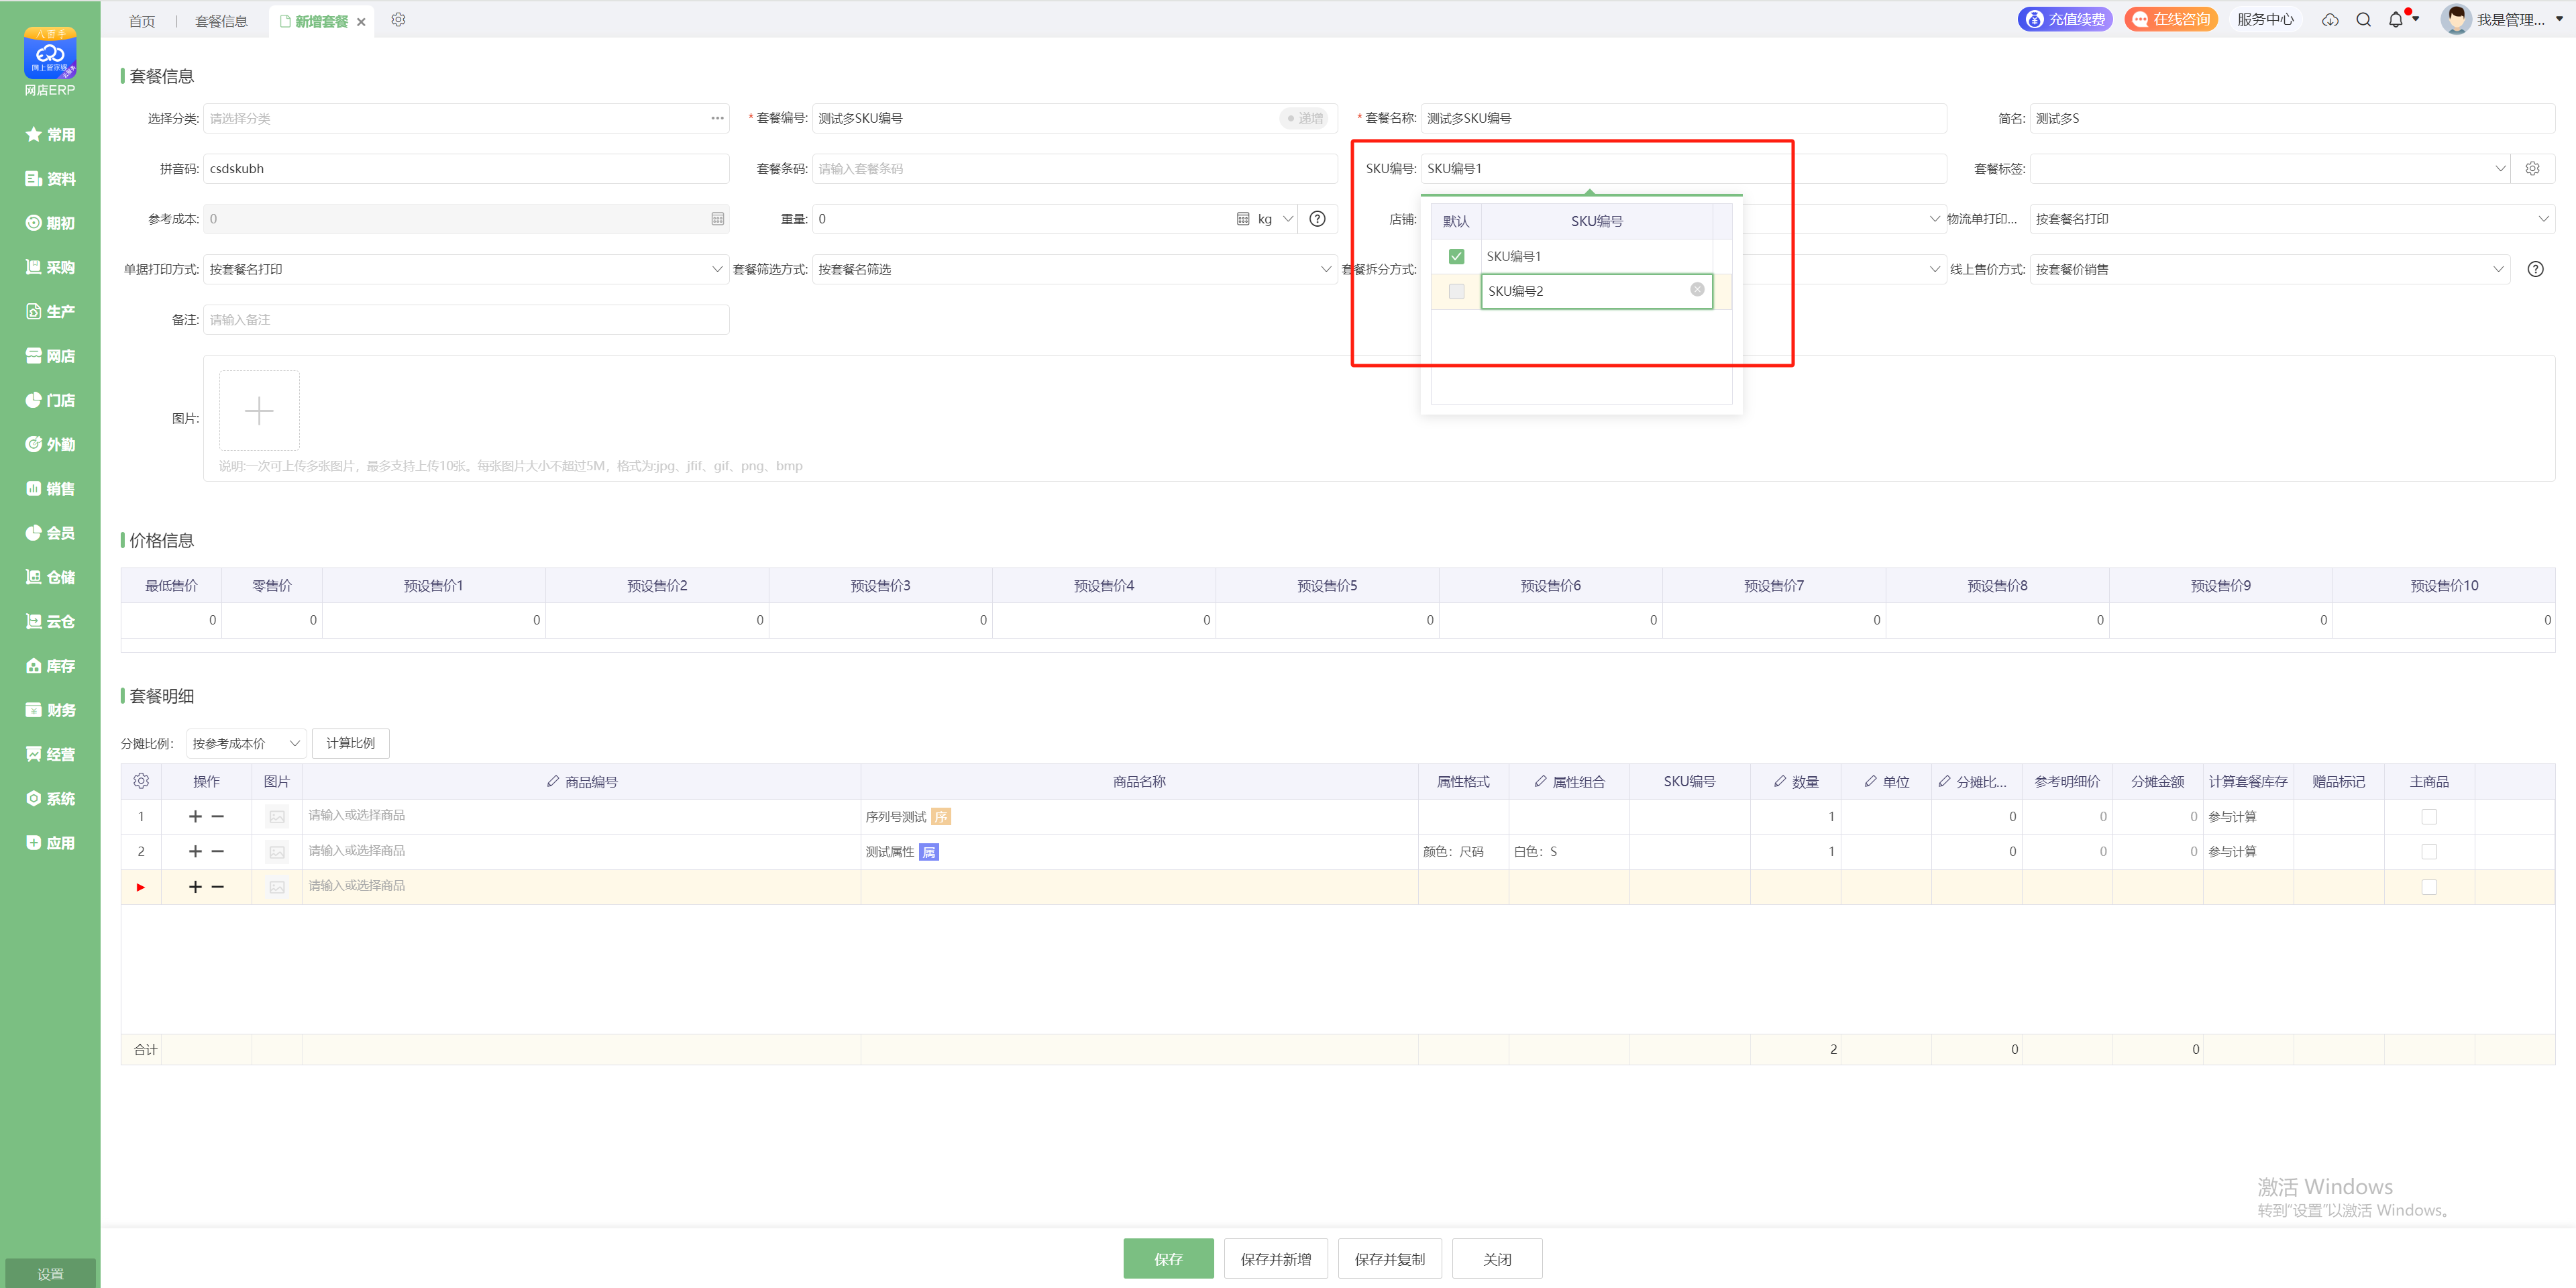Open the 云仓 sidebar menu

(x=50, y=621)
